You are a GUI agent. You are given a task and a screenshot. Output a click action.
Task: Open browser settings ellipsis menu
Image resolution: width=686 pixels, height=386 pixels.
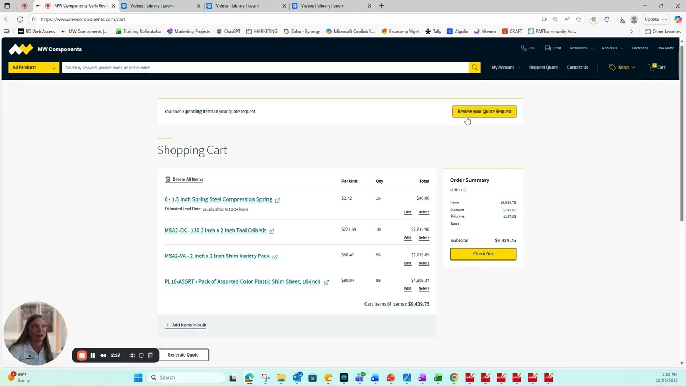(665, 19)
